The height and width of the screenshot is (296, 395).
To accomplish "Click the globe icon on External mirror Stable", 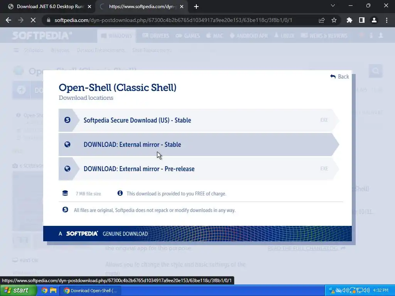I will pos(67,144).
